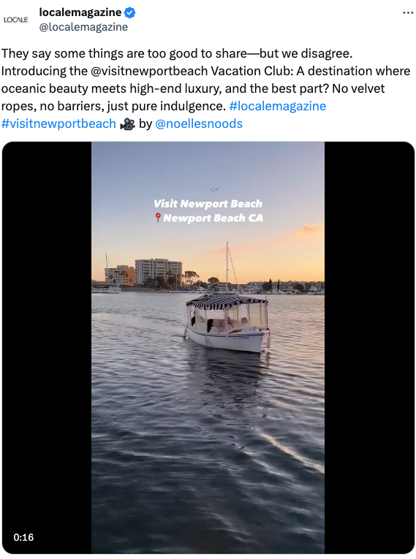Screen dimensions: 416x559
Task: Follow the #visitnewportbeach hashtag
Action: tap(58, 123)
